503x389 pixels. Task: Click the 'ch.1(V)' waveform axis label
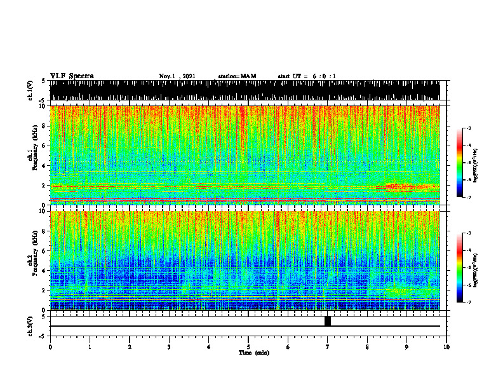(30, 90)
